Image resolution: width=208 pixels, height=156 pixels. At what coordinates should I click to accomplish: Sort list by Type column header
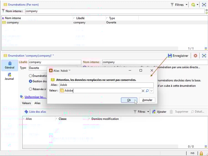[x=122, y=18]
